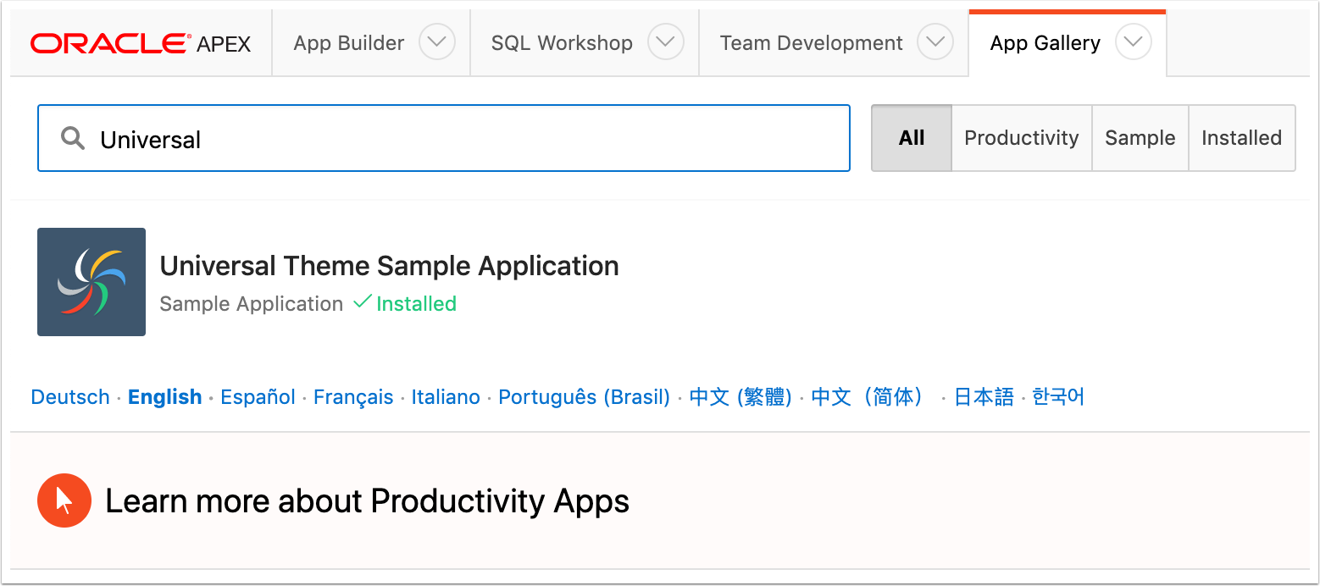Select the All filter
Screen dimensions: 1320x586
(x=912, y=138)
